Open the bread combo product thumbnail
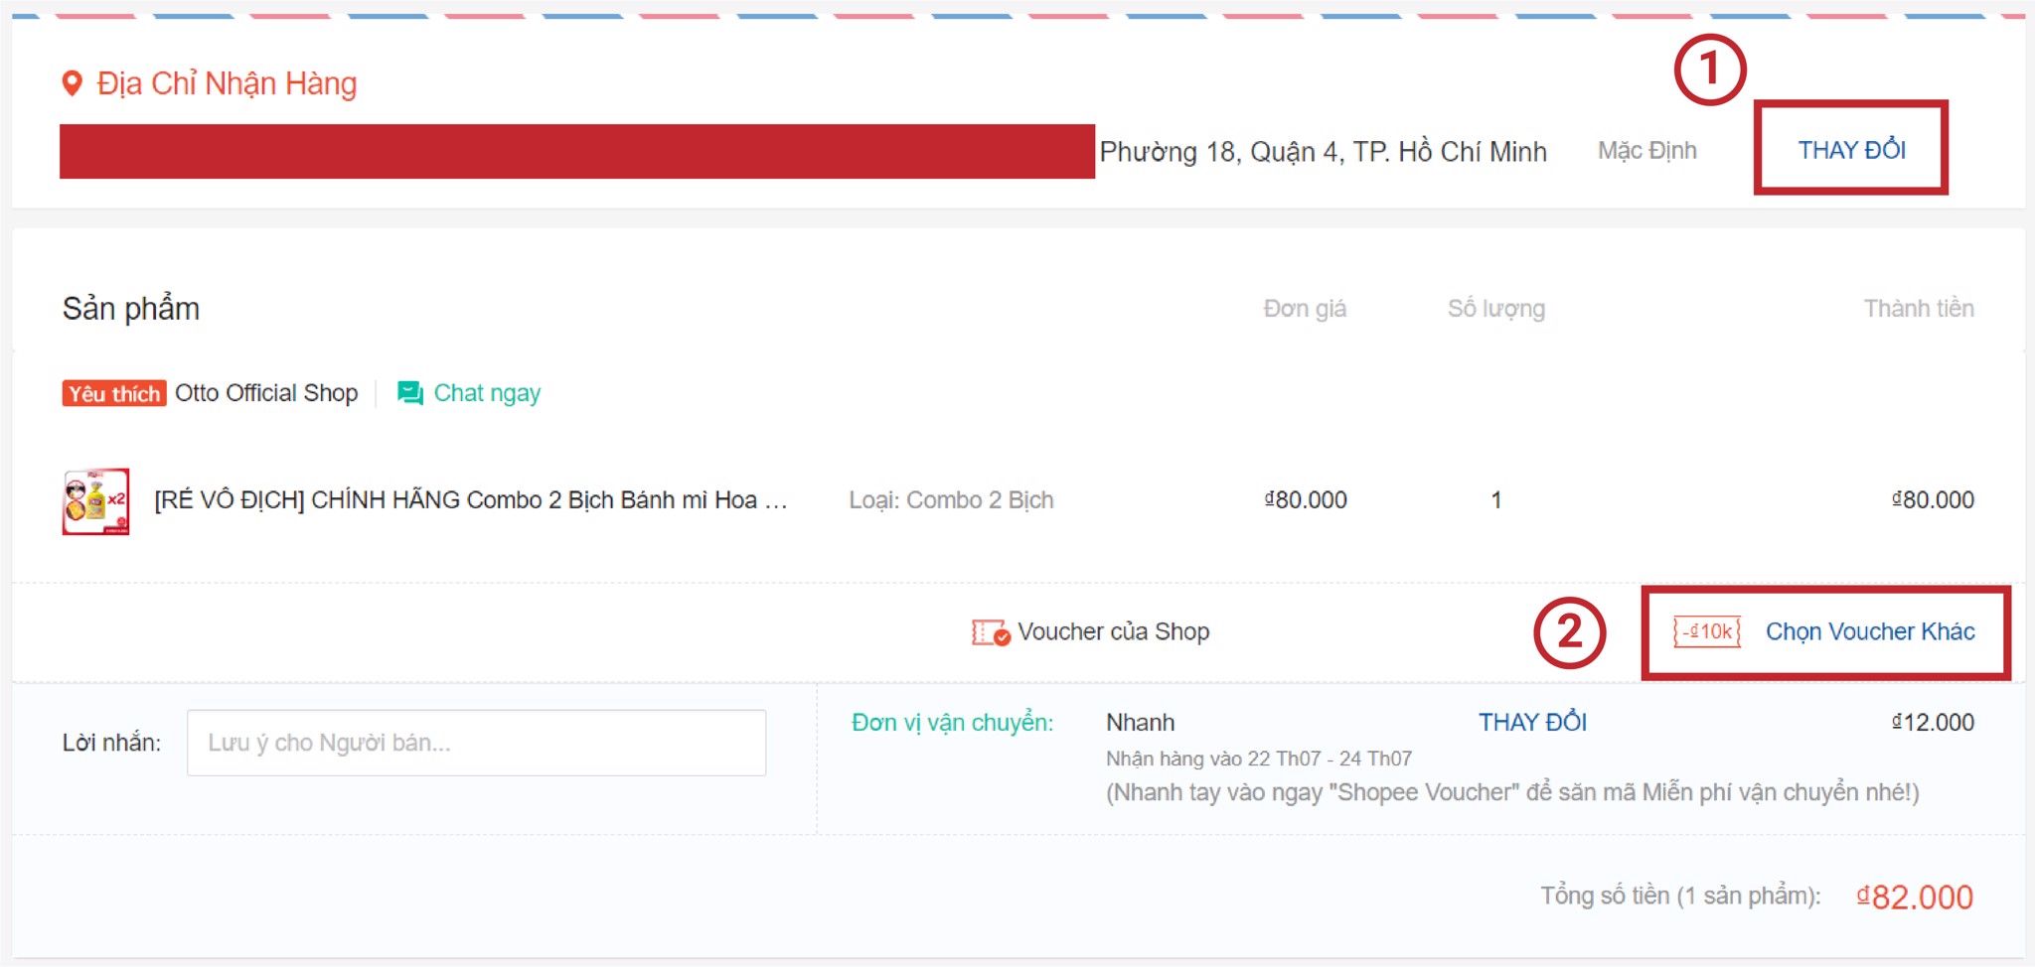Image resolution: width=2035 pixels, height=967 pixels. coord(95,501)
